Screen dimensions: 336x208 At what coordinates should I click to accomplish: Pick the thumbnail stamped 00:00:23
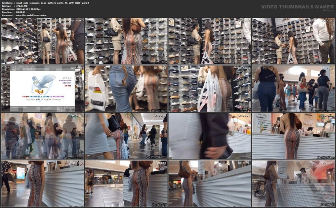coord(293,41)
